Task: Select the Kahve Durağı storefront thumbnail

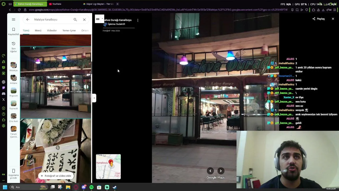Action: click(x=56, y=83)
